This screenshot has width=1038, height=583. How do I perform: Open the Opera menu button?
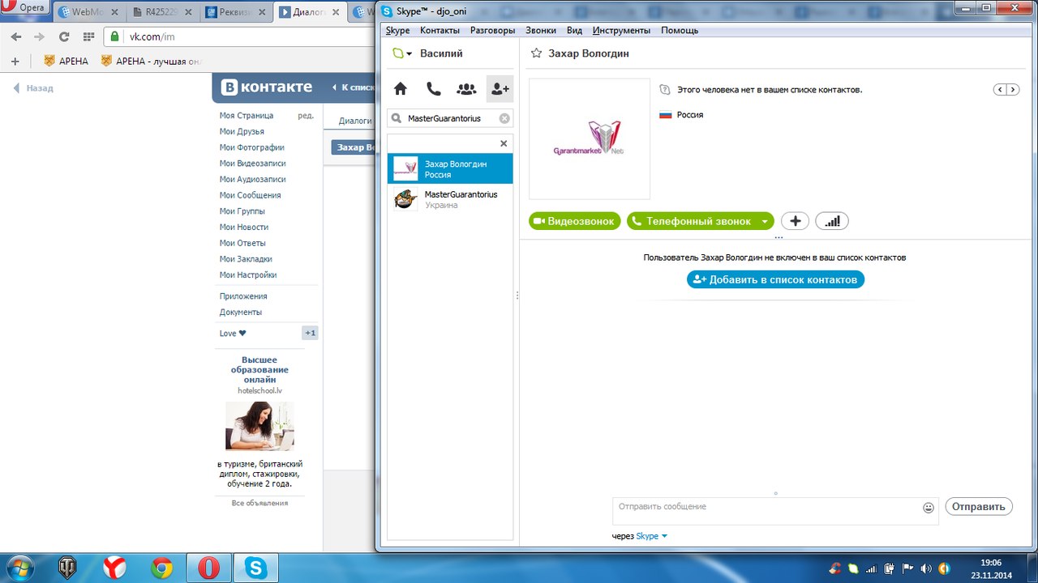tap(24, 8)
